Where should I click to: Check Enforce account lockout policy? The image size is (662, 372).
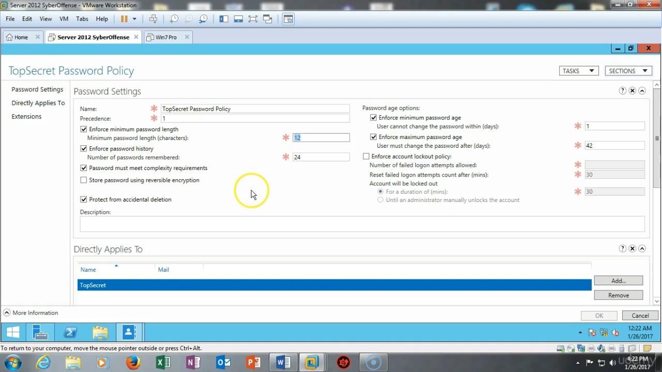(366, 157)
